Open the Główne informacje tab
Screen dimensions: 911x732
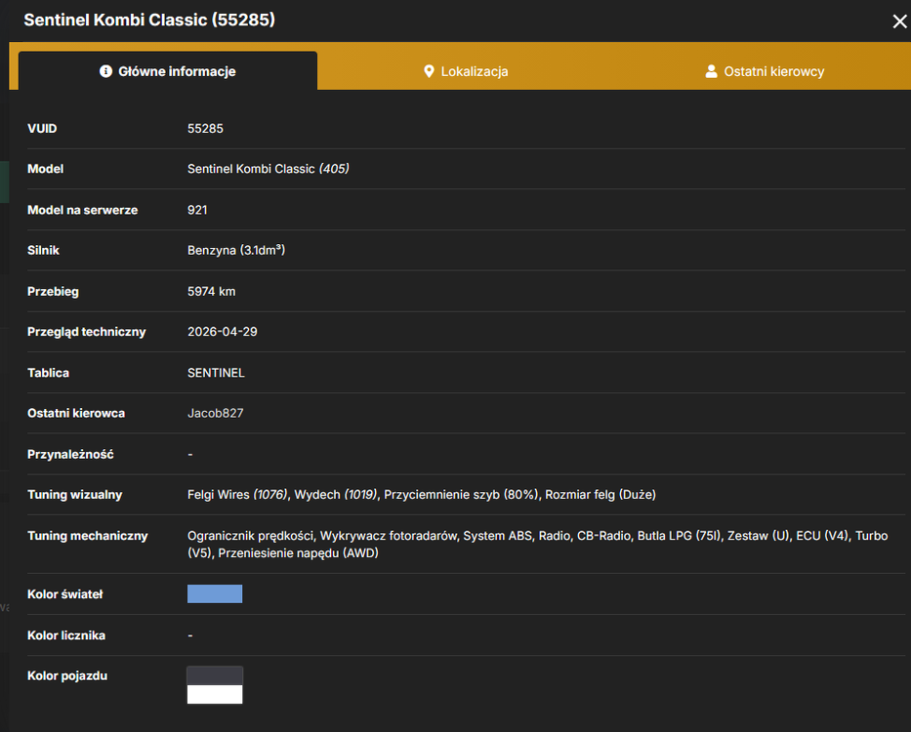[168, 71]
